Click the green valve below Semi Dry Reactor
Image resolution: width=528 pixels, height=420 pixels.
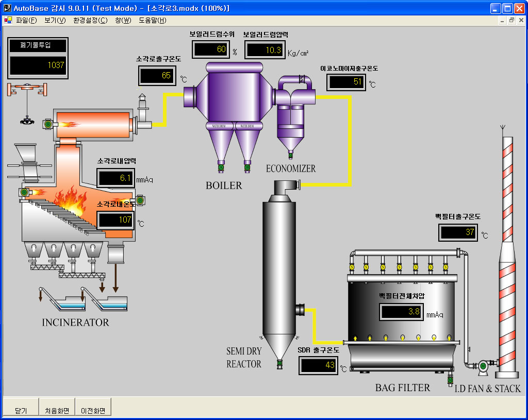click(279, 363)
